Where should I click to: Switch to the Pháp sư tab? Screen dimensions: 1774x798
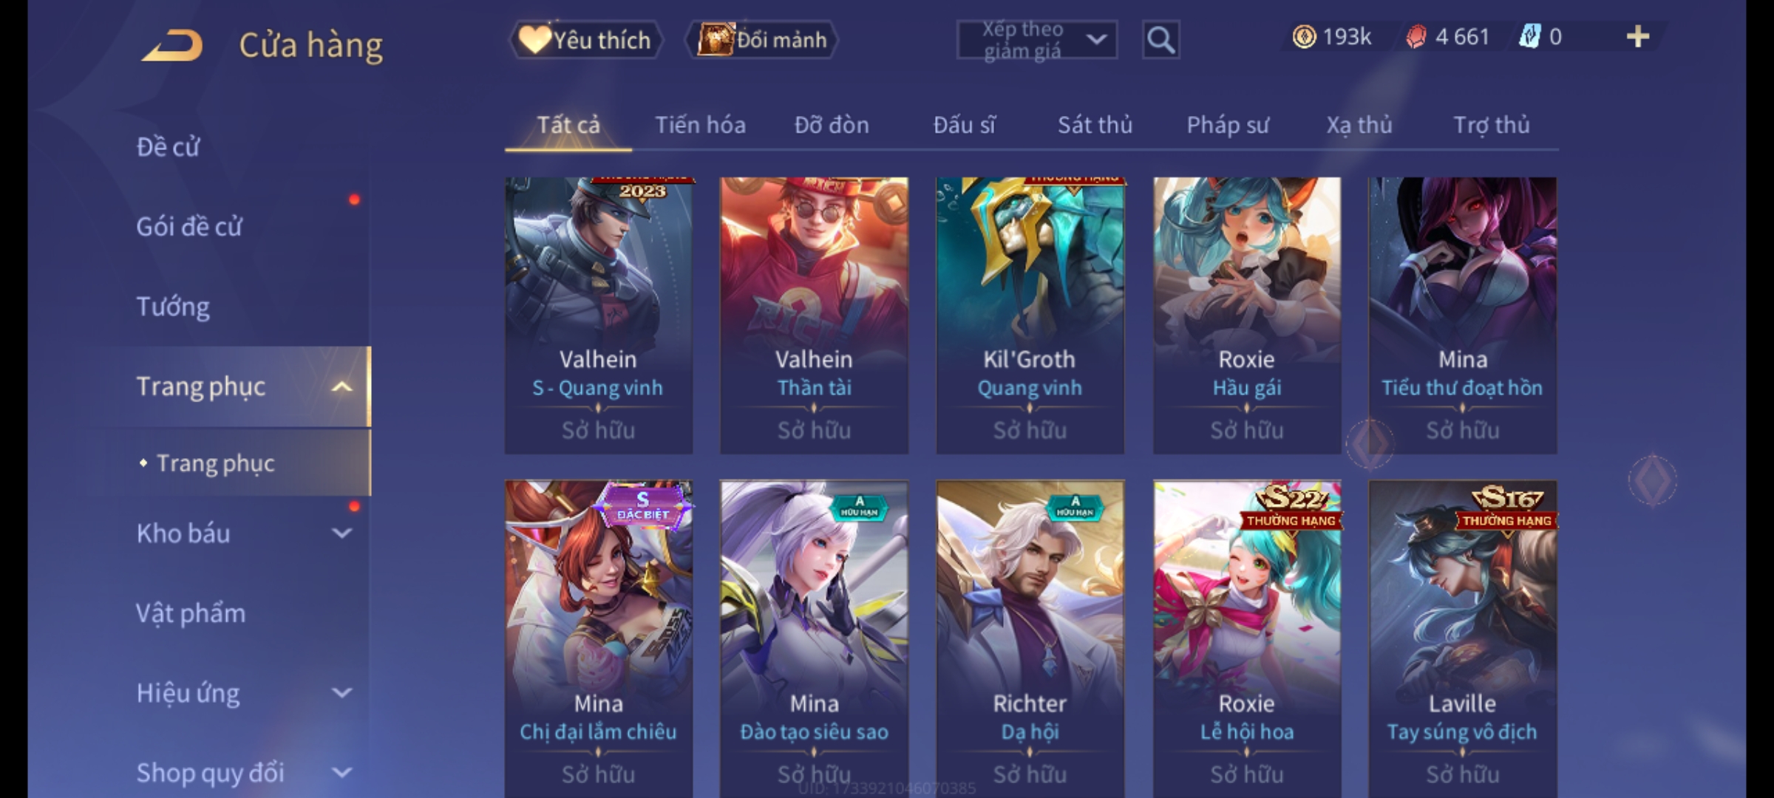click(1228, 125)
